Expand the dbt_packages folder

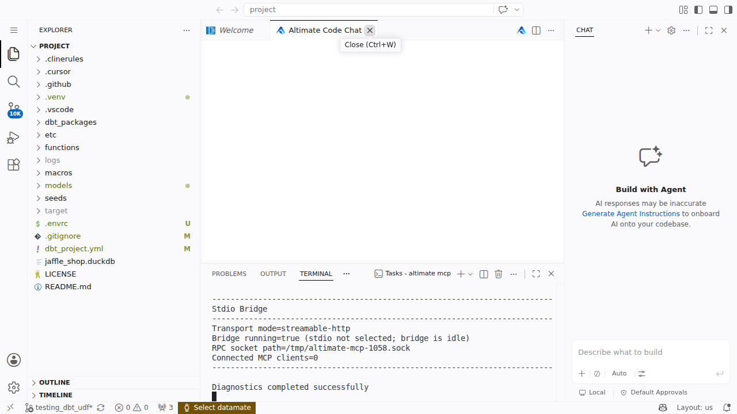(x=114, y=122)
